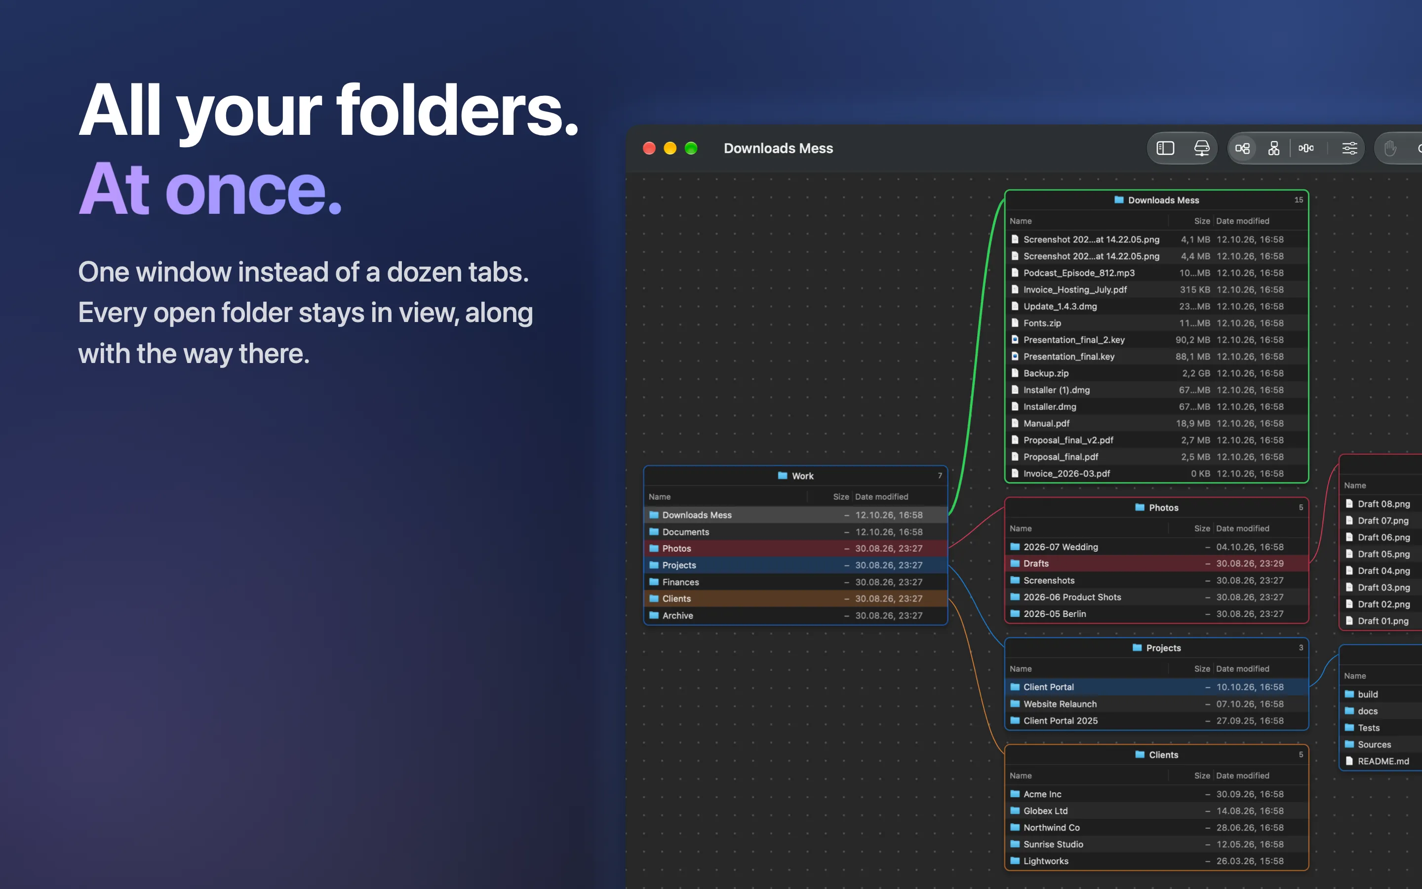Select 2026-06 Product Shots folder
The image size is (1422, 889).
click(1156, 597)
